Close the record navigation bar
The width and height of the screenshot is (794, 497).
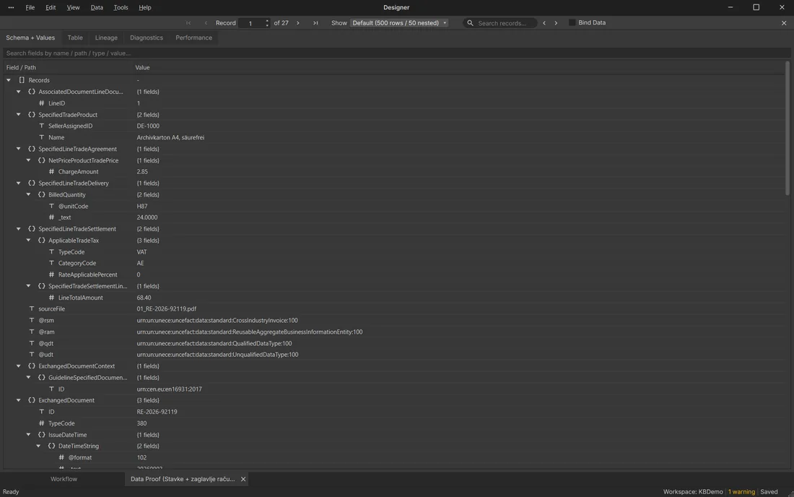[784, 23]
